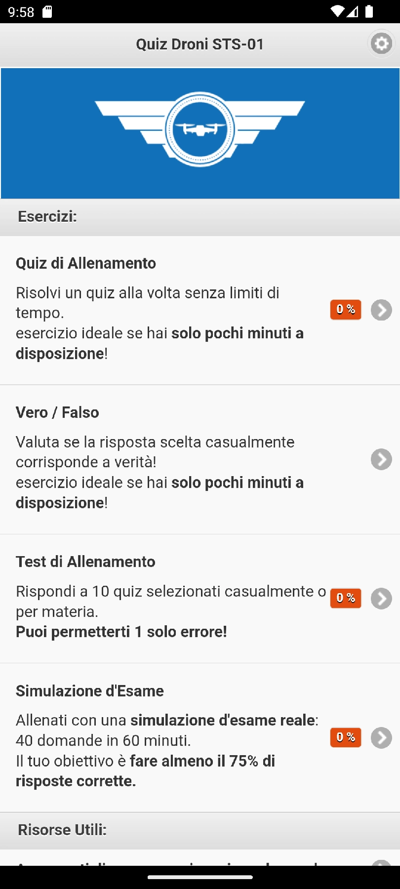Click the arrow beside Simulazione d'Esame

381,738
